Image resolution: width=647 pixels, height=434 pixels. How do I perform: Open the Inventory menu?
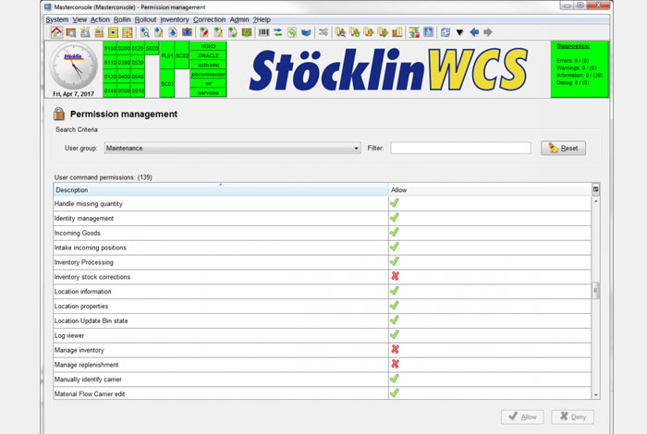(174, 19)
